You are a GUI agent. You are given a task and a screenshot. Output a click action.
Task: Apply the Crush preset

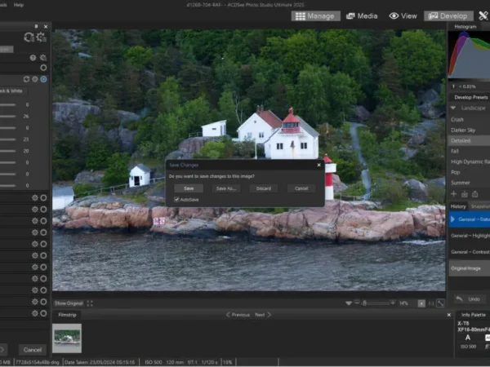(x=457, y=120)
